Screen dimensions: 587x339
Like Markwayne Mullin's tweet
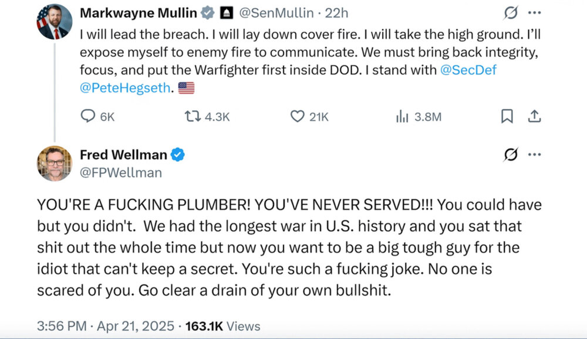point(298,117)
